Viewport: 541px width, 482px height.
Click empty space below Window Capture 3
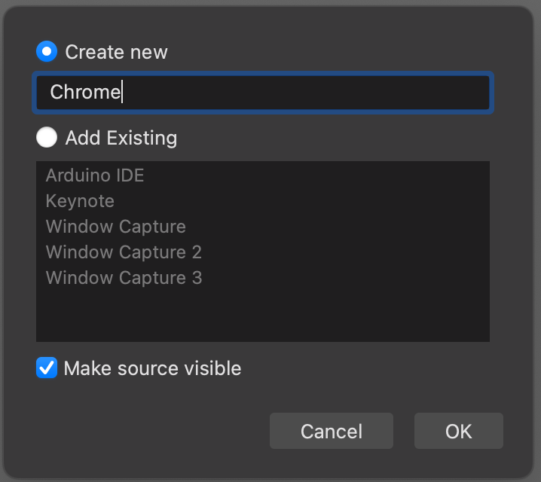point(262,316)
